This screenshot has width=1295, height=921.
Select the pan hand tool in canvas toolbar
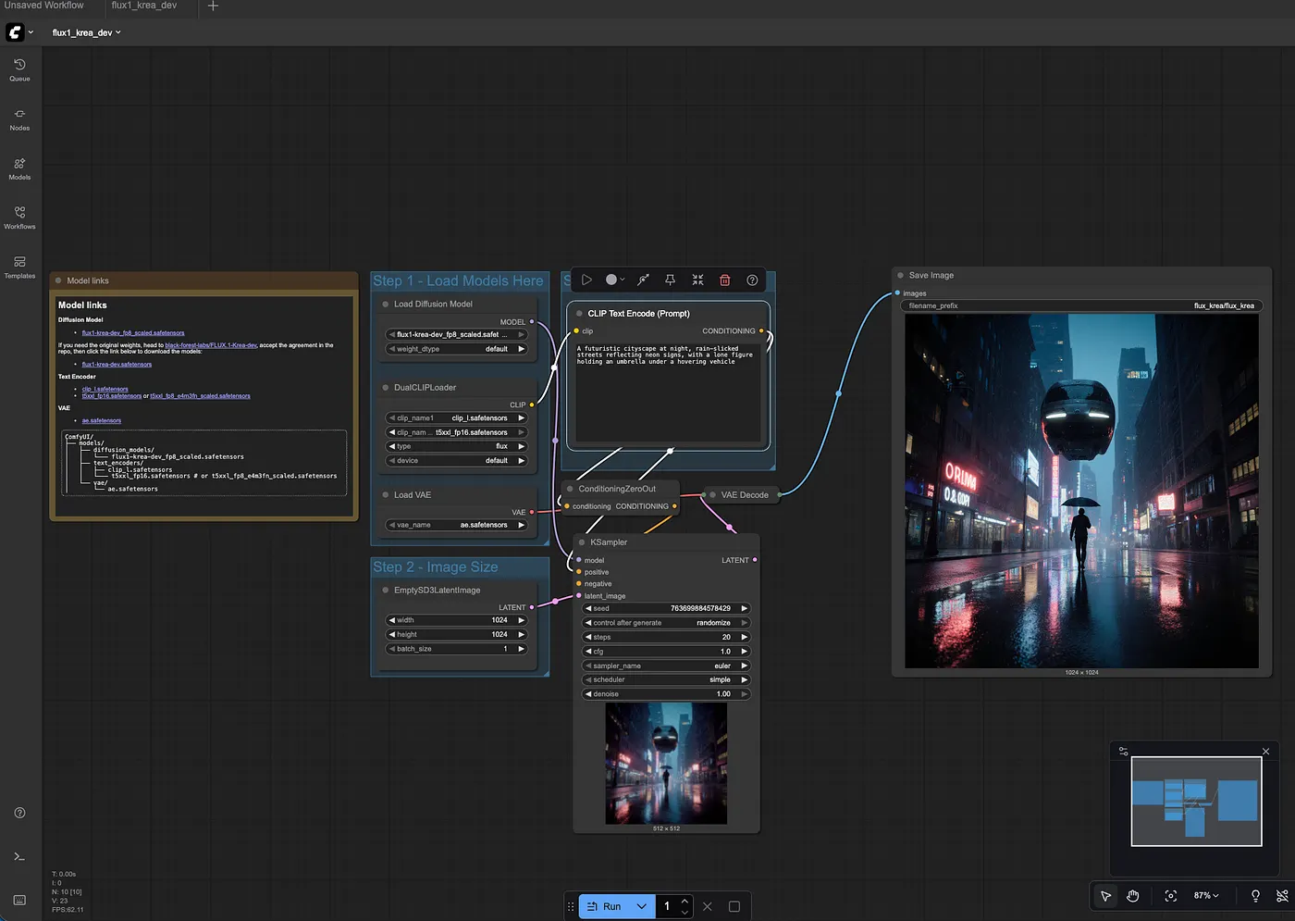click(x=1133, y=895)
